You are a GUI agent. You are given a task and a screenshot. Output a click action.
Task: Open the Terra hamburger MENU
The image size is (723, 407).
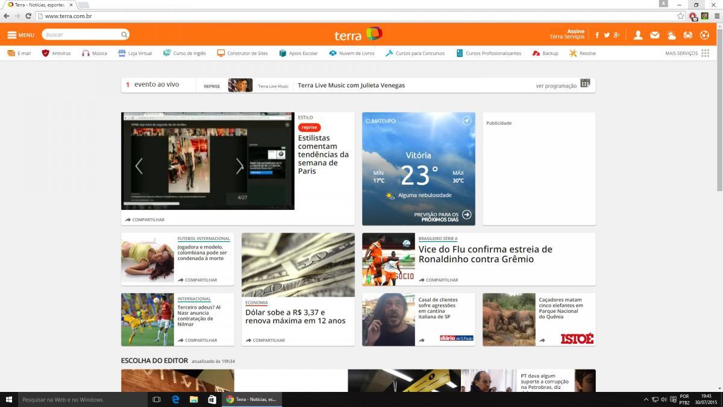(x=20, y=35)
